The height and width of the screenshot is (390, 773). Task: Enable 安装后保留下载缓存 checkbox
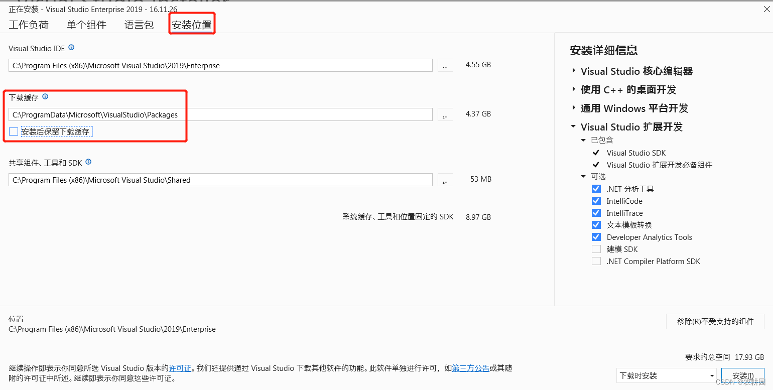[14, 132]
